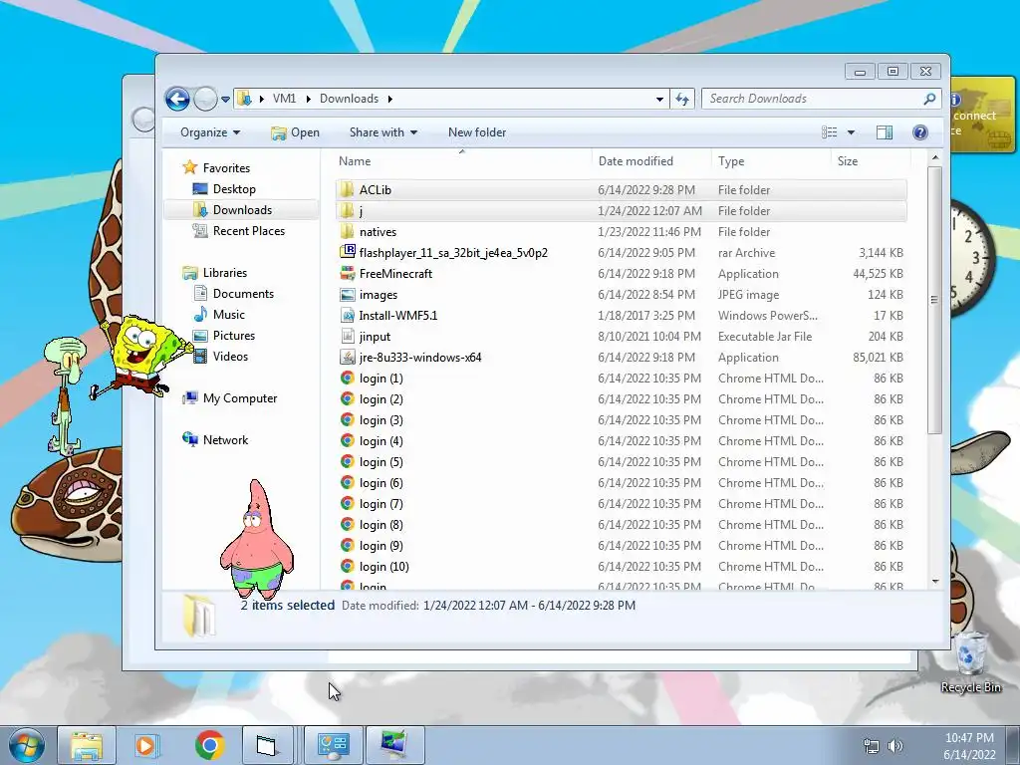Click the file list scroll down arrow

point(934,581)
